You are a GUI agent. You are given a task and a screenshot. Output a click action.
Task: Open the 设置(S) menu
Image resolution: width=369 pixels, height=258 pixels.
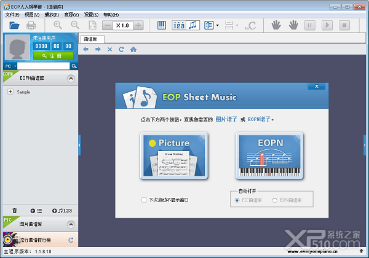point(91,15)
